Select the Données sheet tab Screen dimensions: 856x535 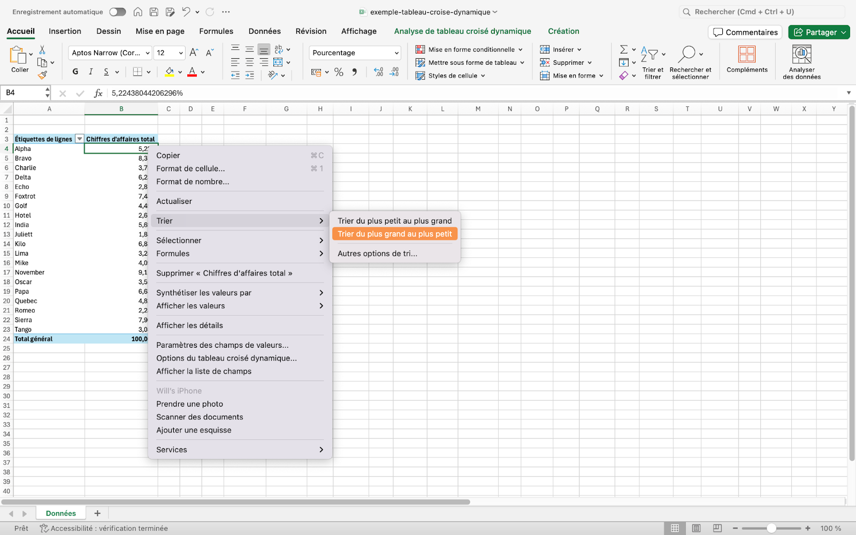[x=61, y=513]
